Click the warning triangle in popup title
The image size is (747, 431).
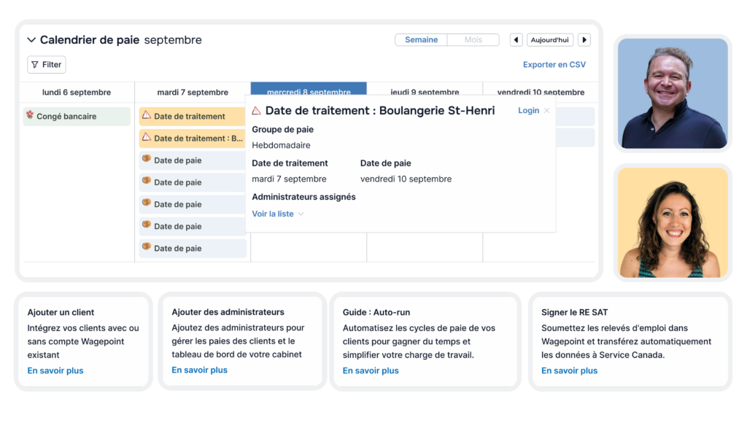256,111
